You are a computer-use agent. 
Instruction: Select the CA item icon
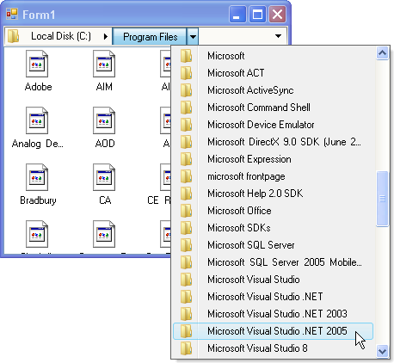pyautogui.click(x=104, y=177)
